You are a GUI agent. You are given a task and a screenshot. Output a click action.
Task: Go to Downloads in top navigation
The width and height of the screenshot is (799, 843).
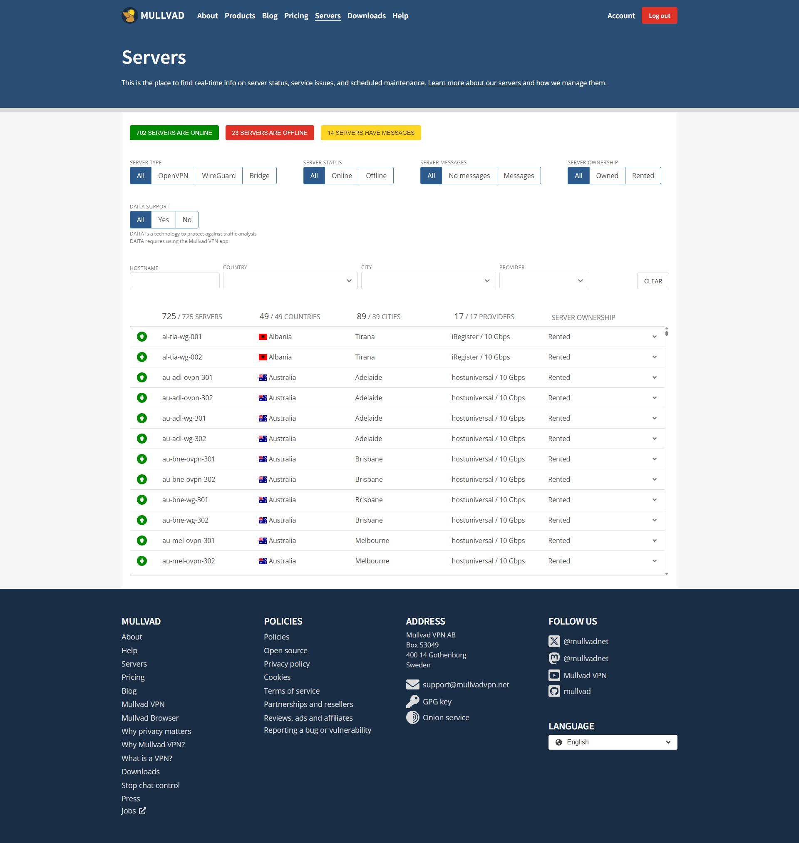click(x=366, y=16)
